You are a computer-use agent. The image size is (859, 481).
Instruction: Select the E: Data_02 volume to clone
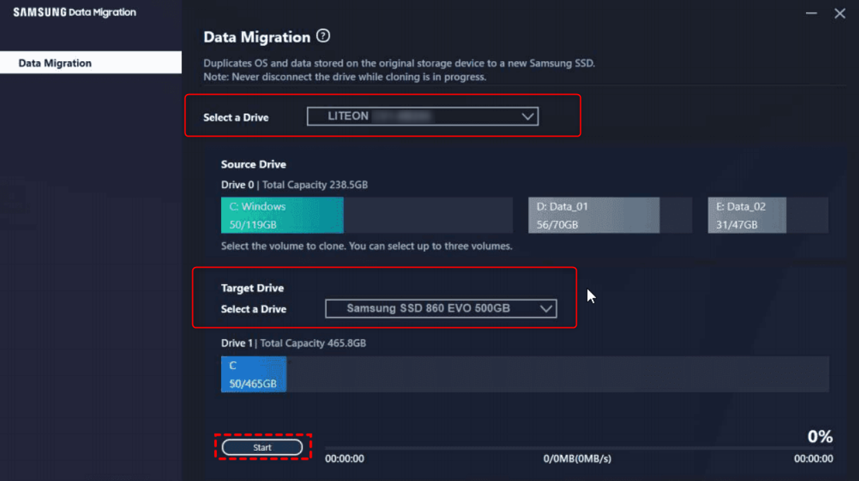pos(746,215)
